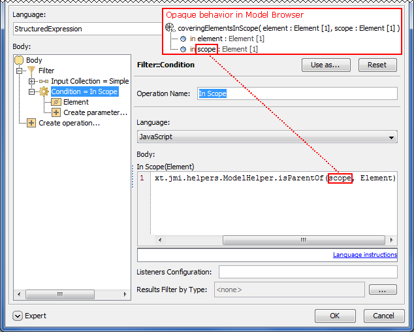Click the code editor scroll right arrow
The width and height of the screenshot is (414, 332).
coord(391,241)
